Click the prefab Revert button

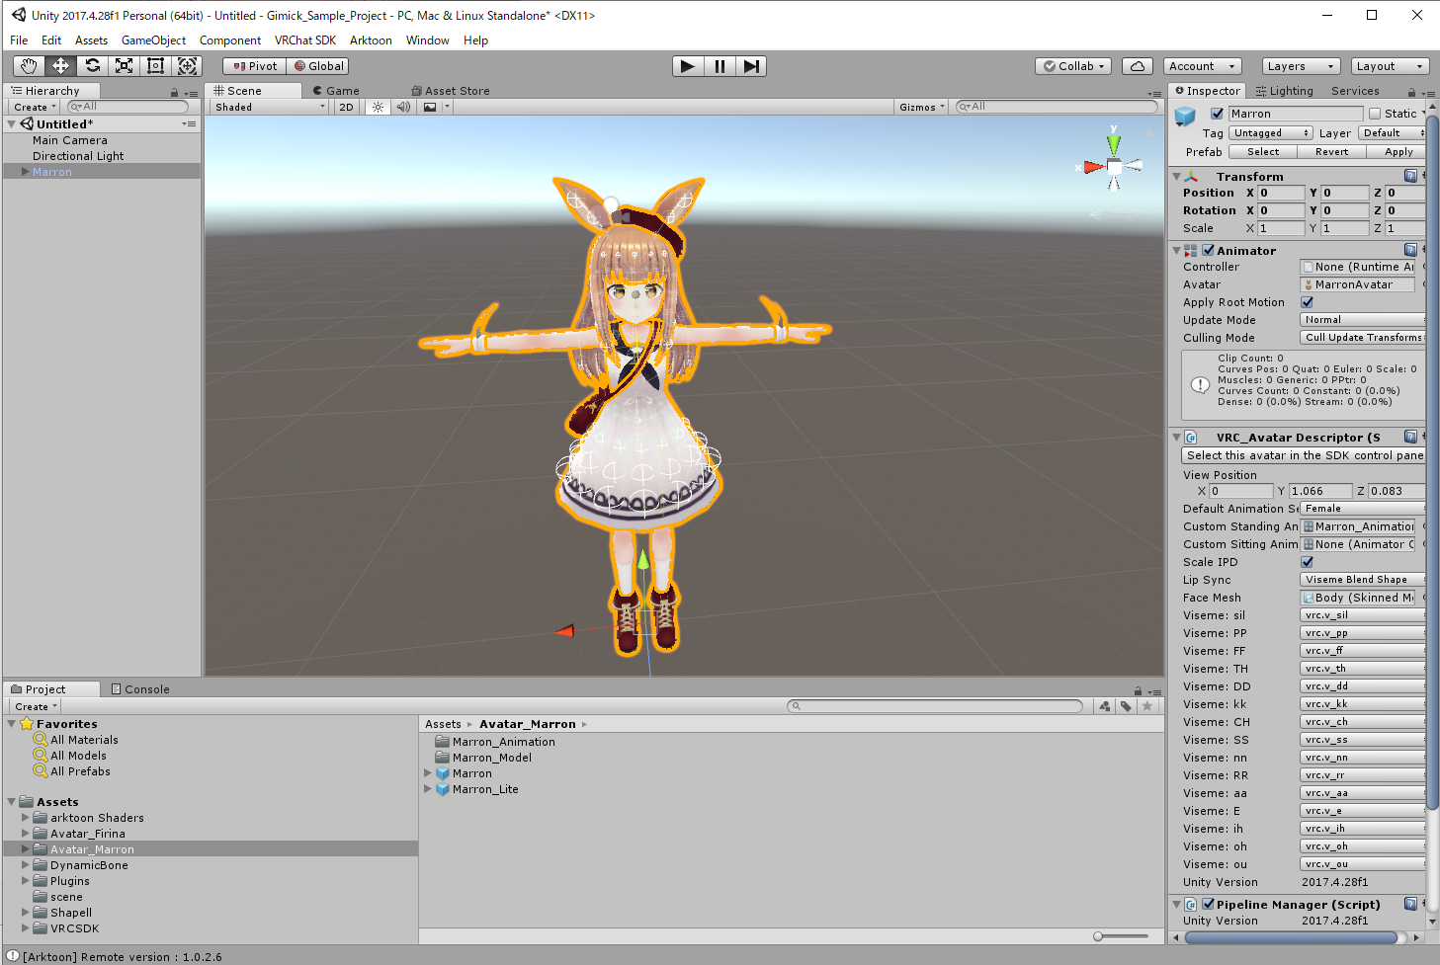click(1331, 152)
